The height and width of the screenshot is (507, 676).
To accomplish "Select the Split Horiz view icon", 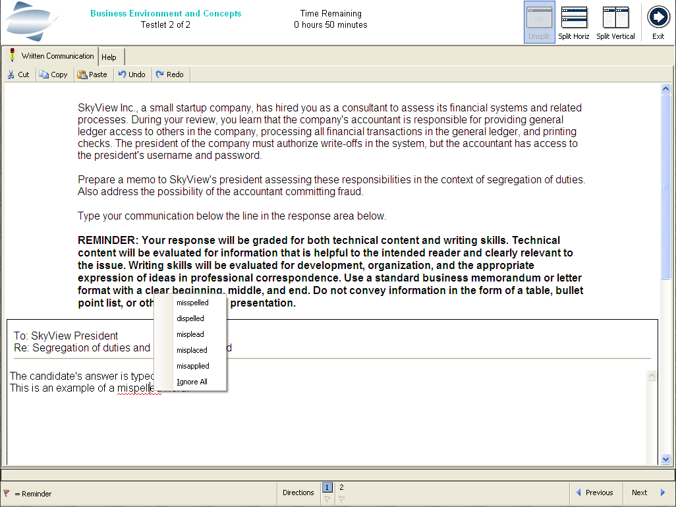I will point(574,22).
